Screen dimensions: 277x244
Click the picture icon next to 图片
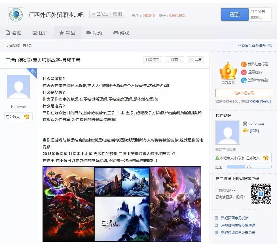point(35,33)
